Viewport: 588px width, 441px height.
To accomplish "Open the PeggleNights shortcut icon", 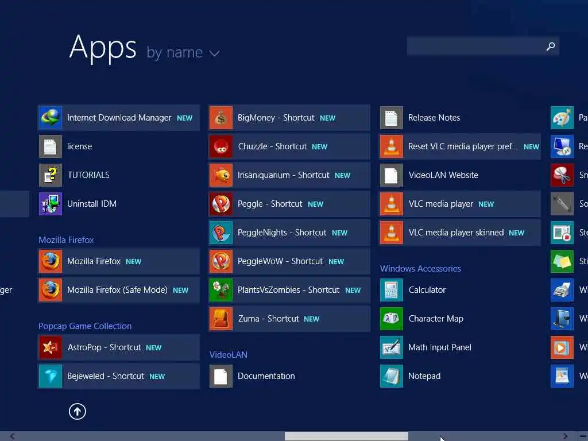I will tap(221, 233).
